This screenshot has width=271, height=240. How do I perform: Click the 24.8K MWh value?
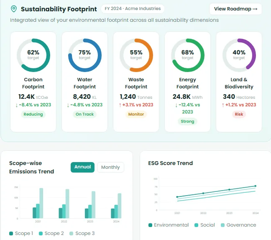pos(187,97)
